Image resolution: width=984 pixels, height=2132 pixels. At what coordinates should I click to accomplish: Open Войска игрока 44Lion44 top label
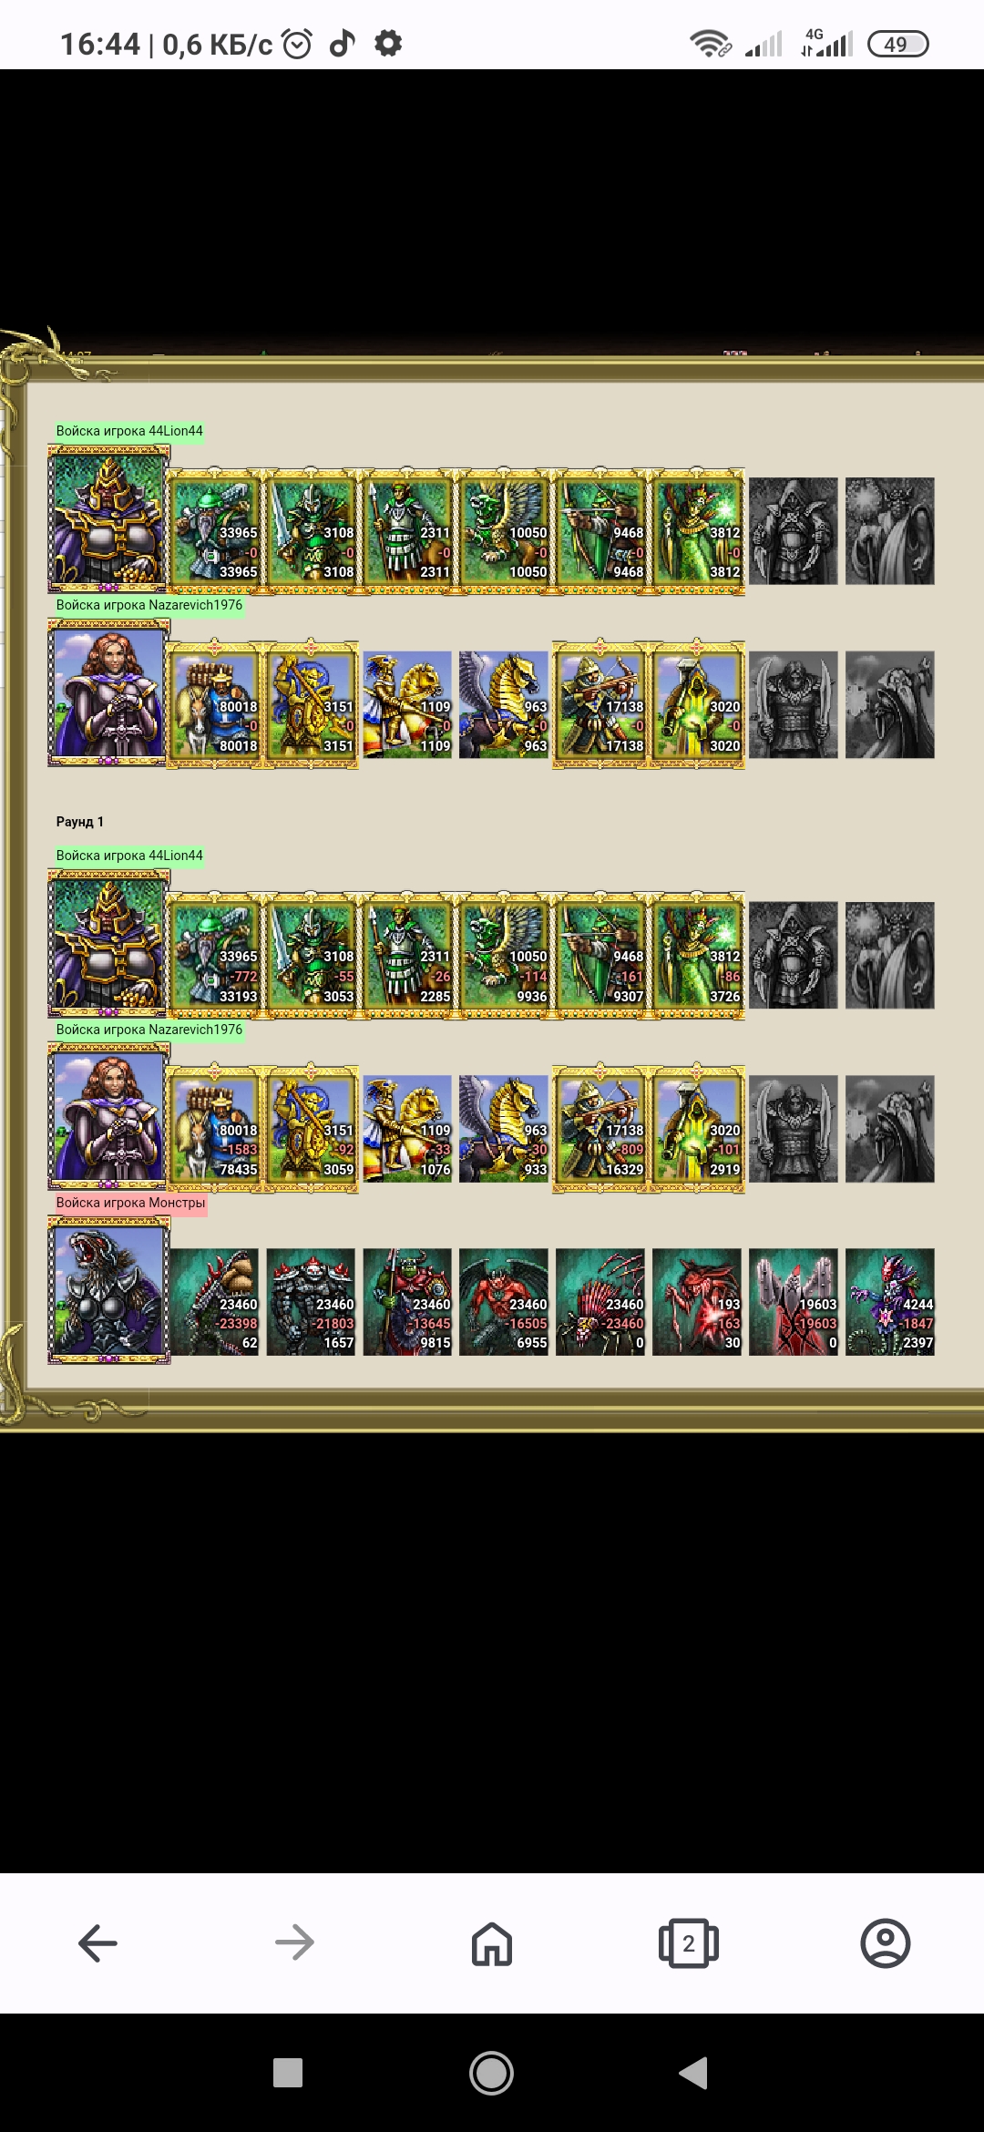[x=129, y=431]
